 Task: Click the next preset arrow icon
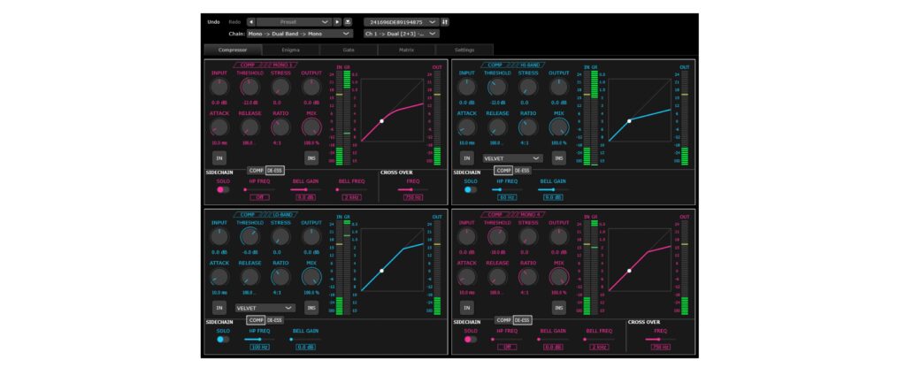pyautogui.click(x=337, y=21)
